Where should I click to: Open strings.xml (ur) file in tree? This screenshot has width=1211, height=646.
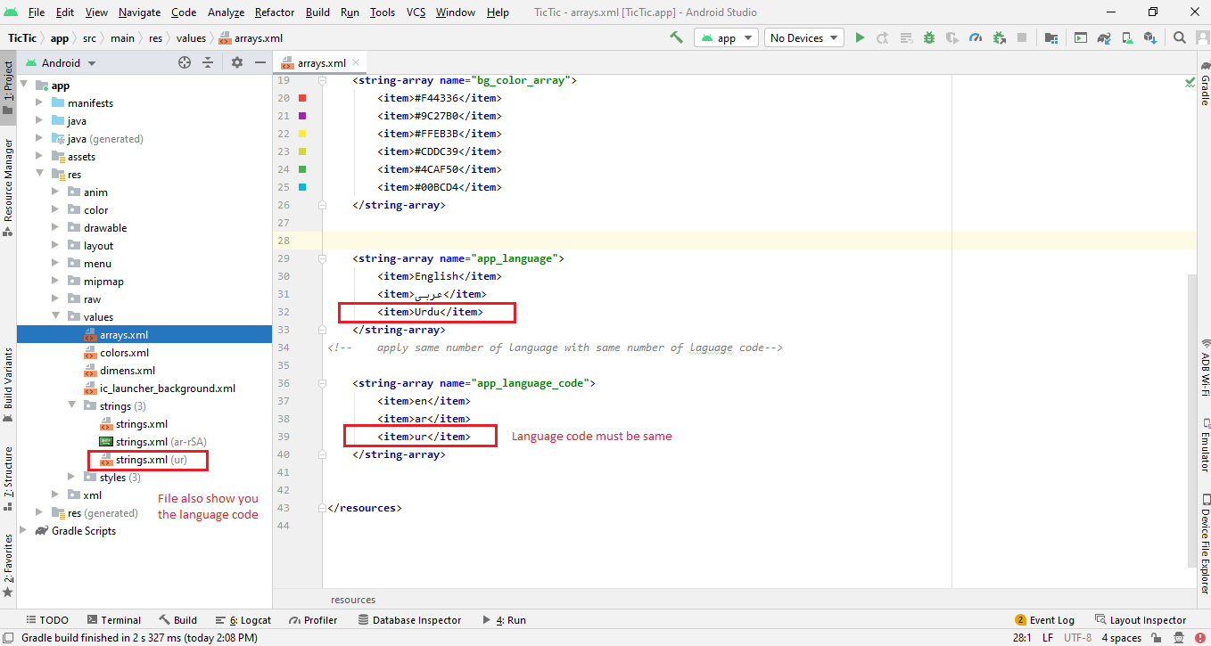[141, 460]
